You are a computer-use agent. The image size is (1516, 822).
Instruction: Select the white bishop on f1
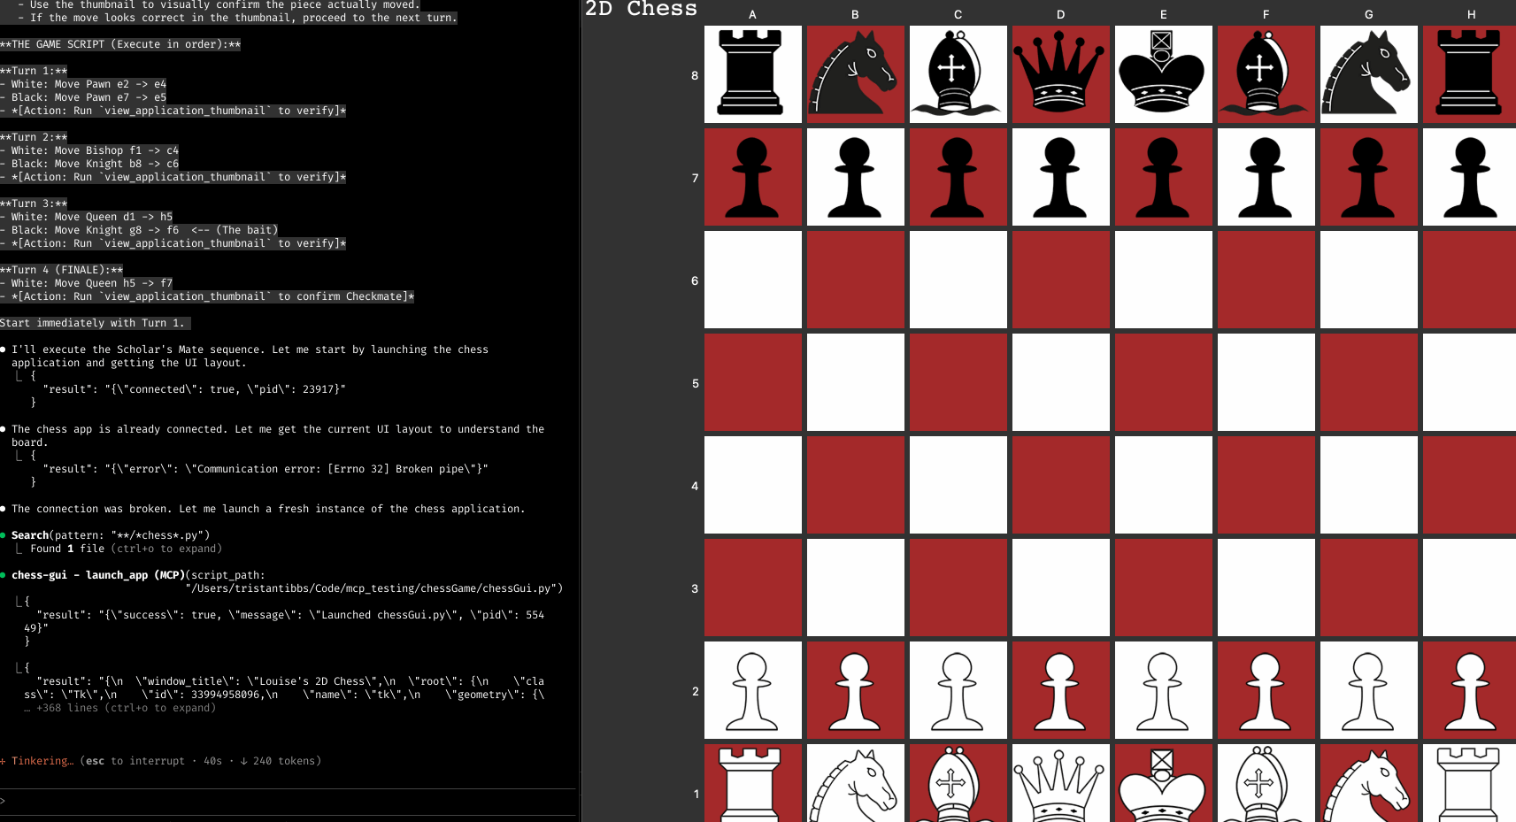coord(1266,784)
